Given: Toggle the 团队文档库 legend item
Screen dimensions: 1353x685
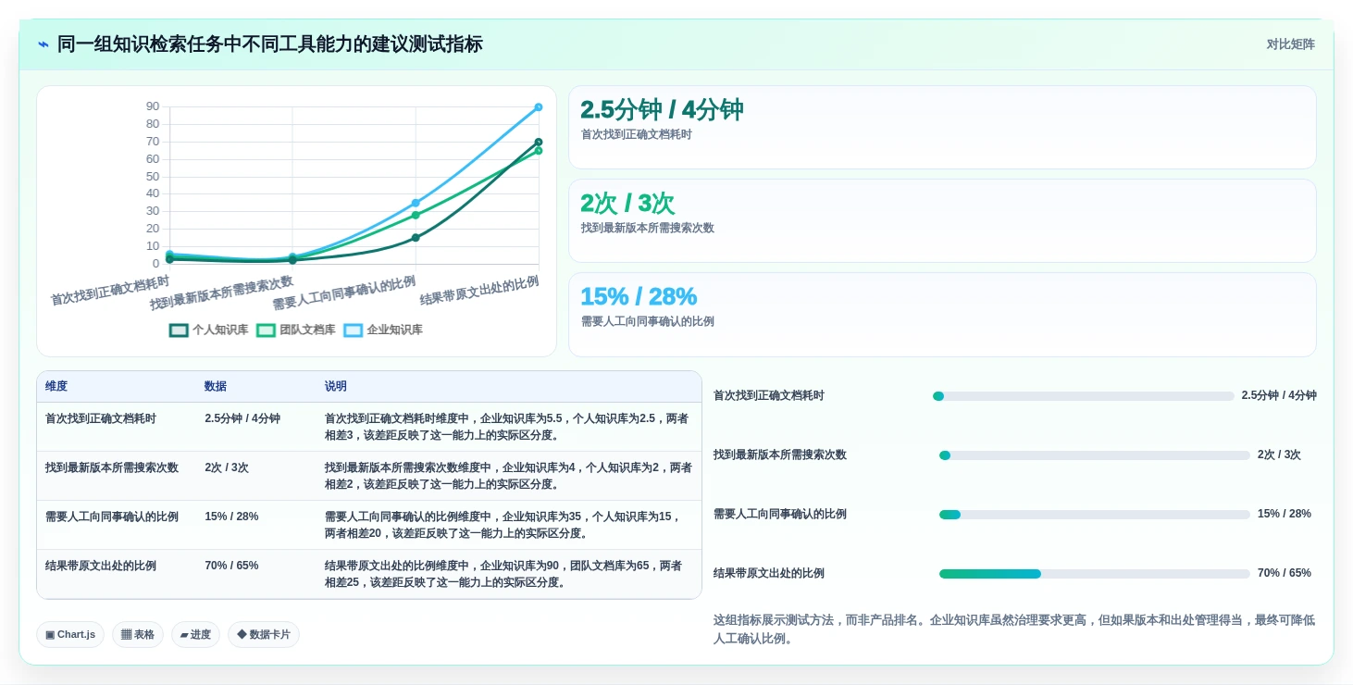Looking at the screenshot, I should (x=296, y=330).
